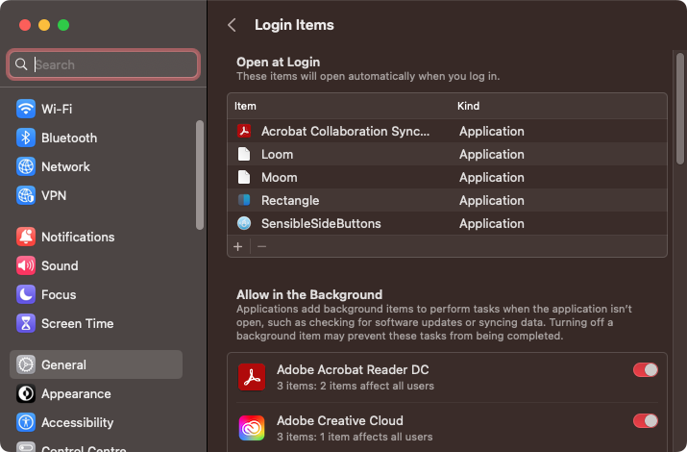This screenshot has width=687, height=452.
Task: Select the Rectangle login item name
Action: click(x=290, y=201)
